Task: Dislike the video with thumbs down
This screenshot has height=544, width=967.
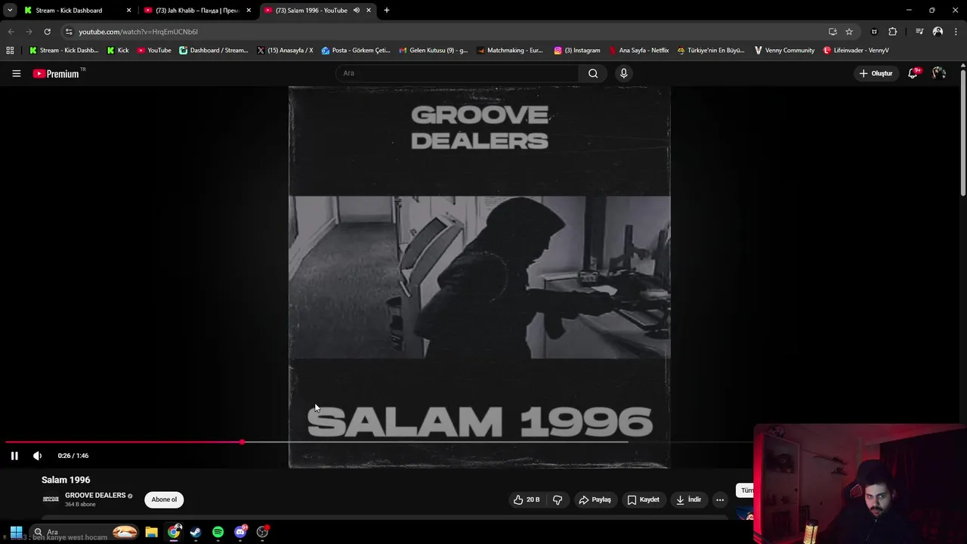Action: 558,499
